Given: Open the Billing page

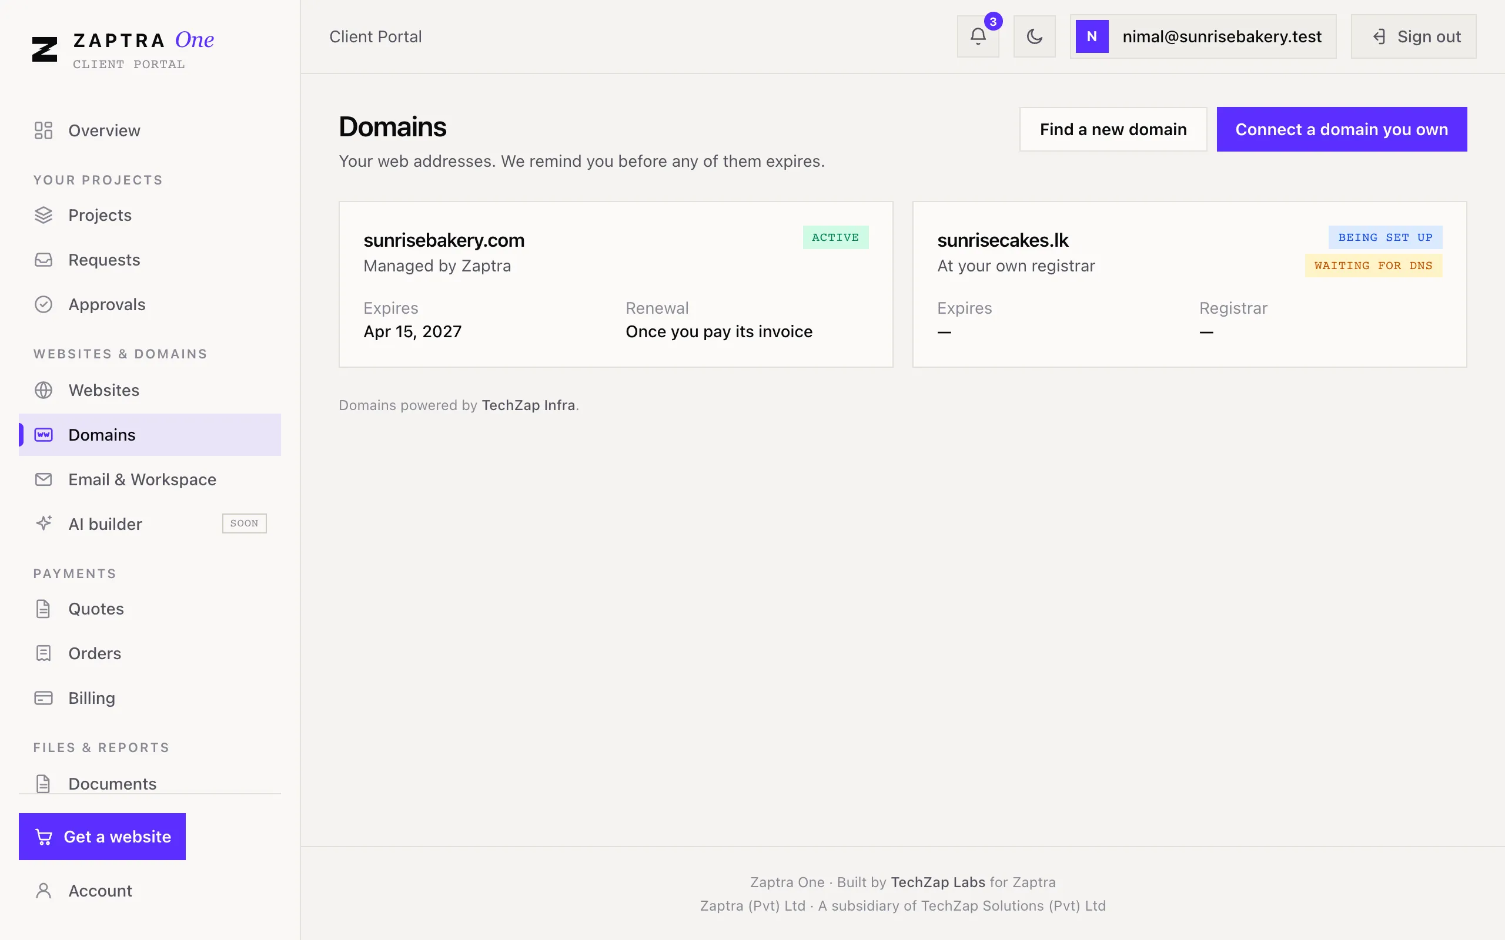Looking at the screenshot, I should pos(150,698).
